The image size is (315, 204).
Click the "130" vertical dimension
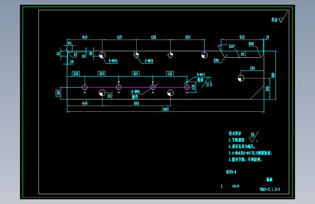193,87
